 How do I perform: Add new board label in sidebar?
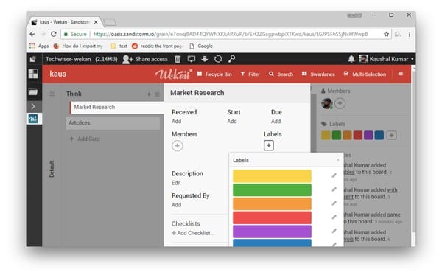391,135
